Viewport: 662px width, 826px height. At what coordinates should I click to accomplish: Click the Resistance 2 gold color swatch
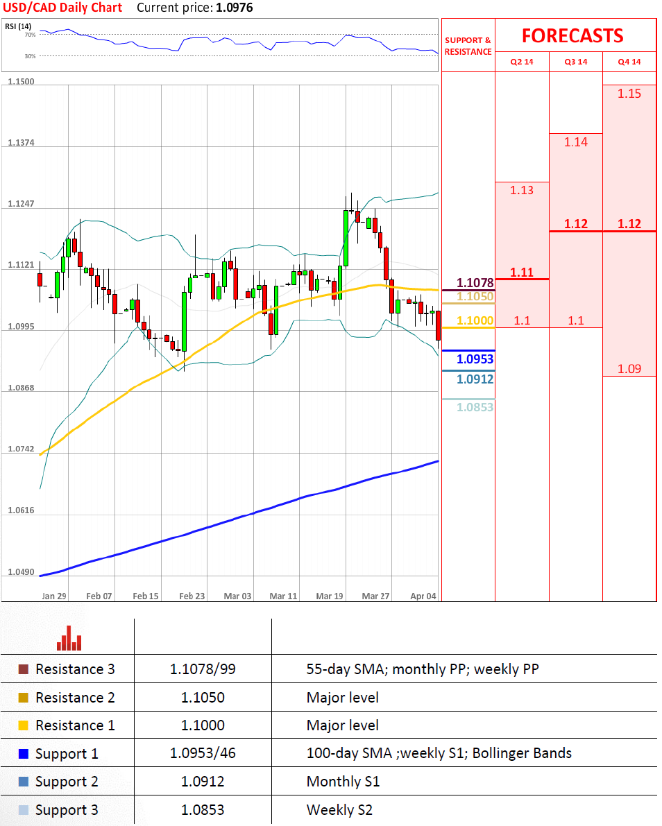[x=23, y=698]
